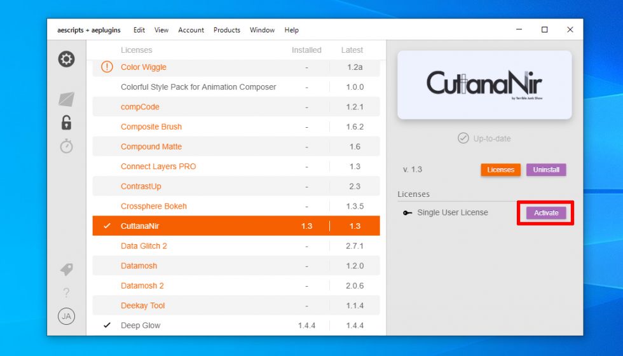
Task: Select Compound Matte product
Action: [236, 147]
